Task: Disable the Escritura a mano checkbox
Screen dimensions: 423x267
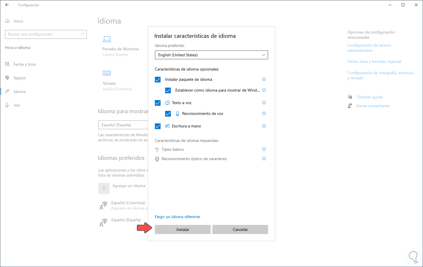Action: [158, 126]
